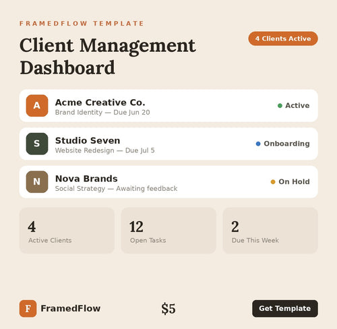Click the orange A avatar for Acme Creative
Image resolution: width=337 pixels, height=329 pixels.
tap(37, 106)
